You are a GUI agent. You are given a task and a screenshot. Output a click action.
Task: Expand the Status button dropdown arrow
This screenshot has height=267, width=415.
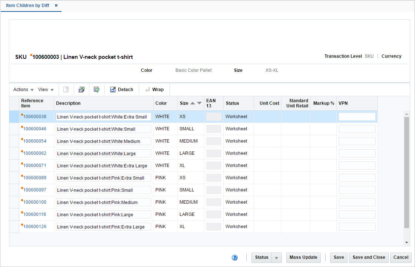coord(276,257)
